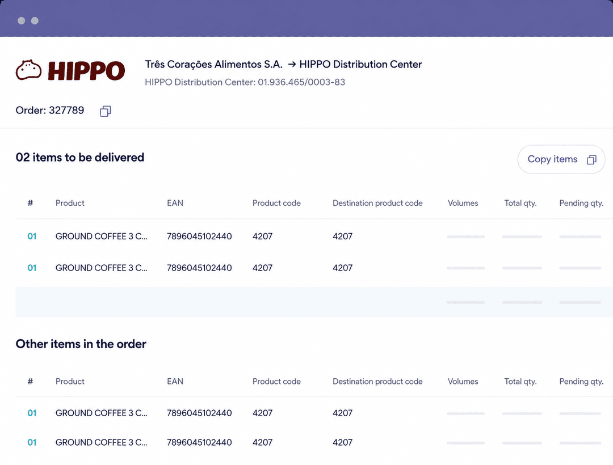Screen dimensions: 613x465
Task: Click the first gray dot in title bar
Action: tap(22, 20)
